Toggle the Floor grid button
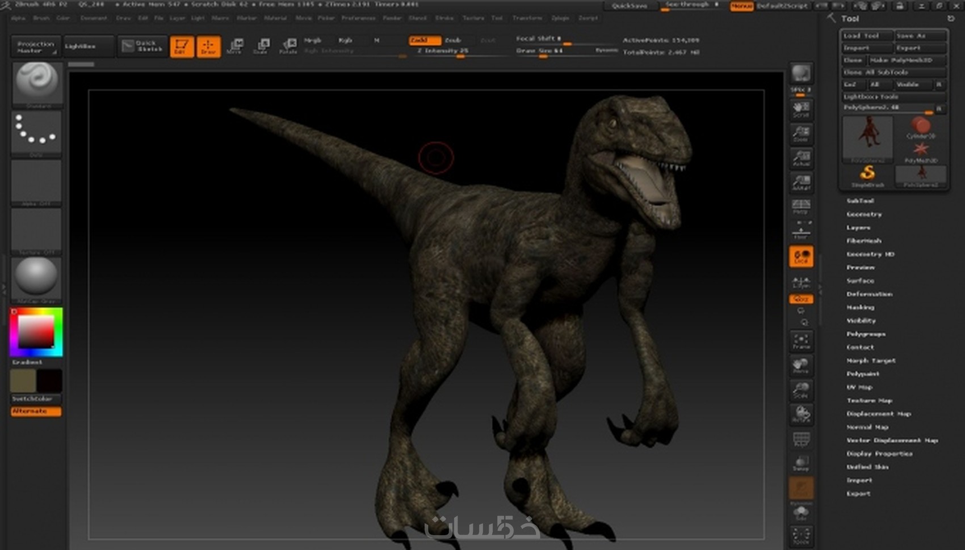The width and height of the screenshot is (965, 550). pos(801,231)
